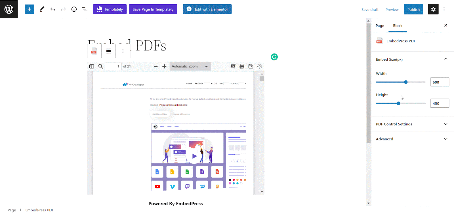Click the PDF page number field
This screenshot has height=213, width=454.
113,66
